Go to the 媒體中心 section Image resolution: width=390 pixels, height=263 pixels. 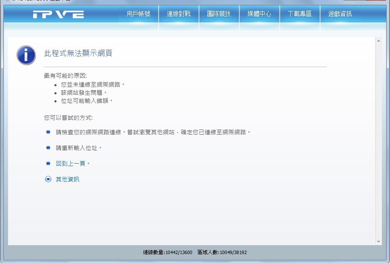point(259,14)
